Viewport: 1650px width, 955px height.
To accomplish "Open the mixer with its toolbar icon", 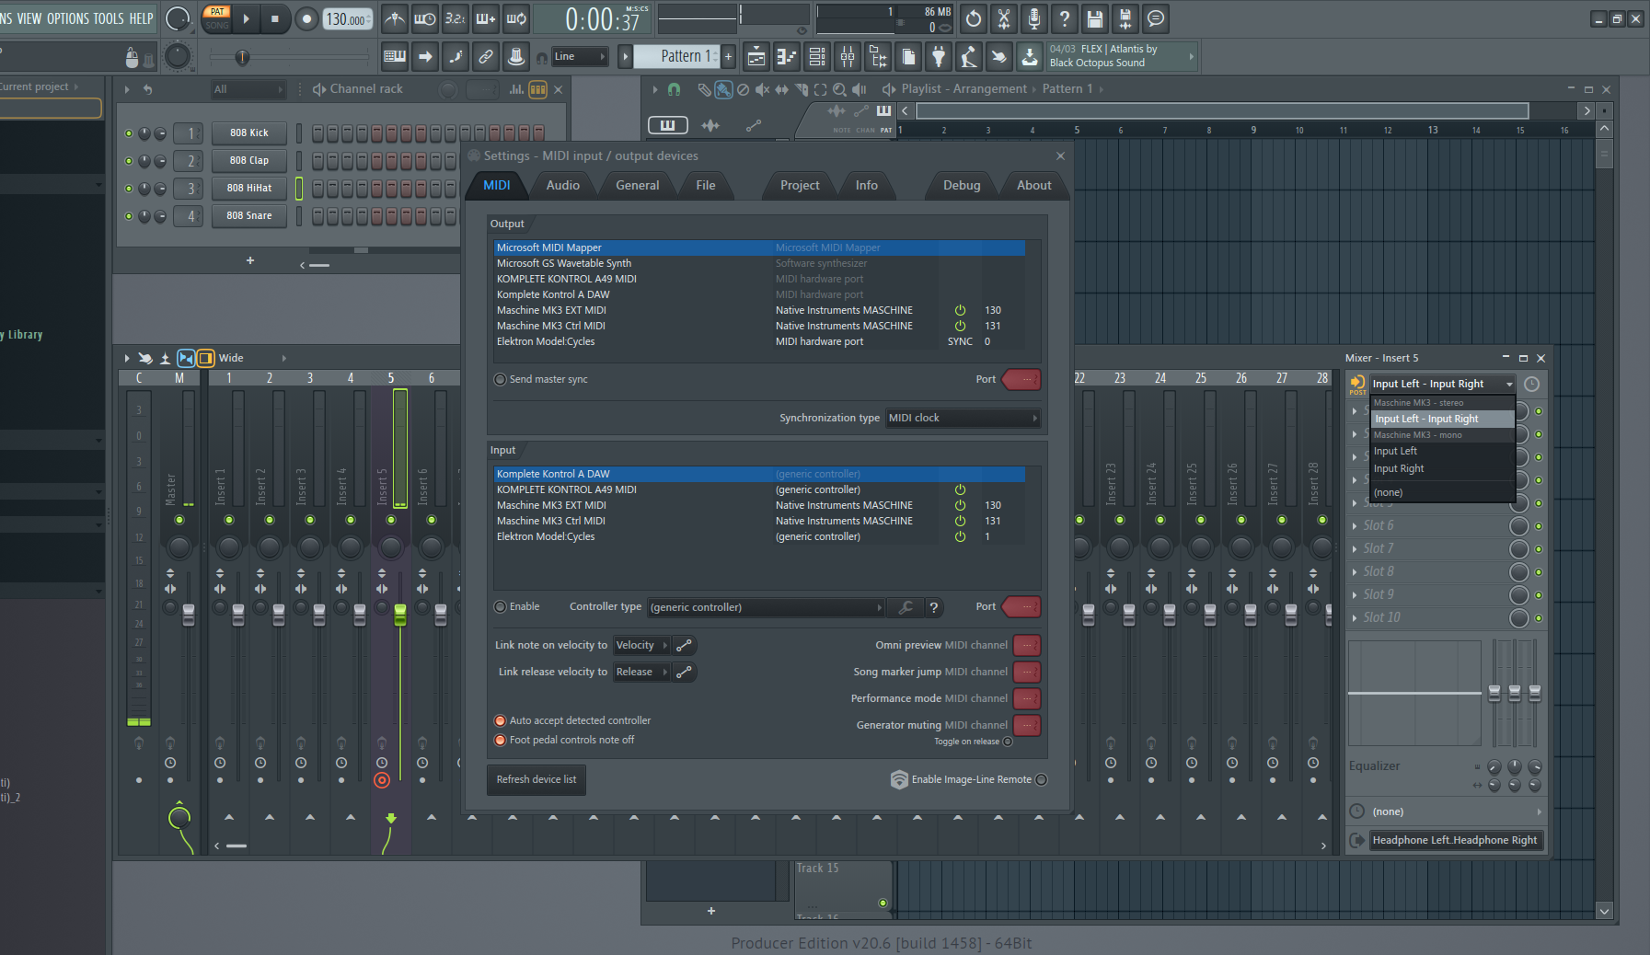I will coord(848,57).
